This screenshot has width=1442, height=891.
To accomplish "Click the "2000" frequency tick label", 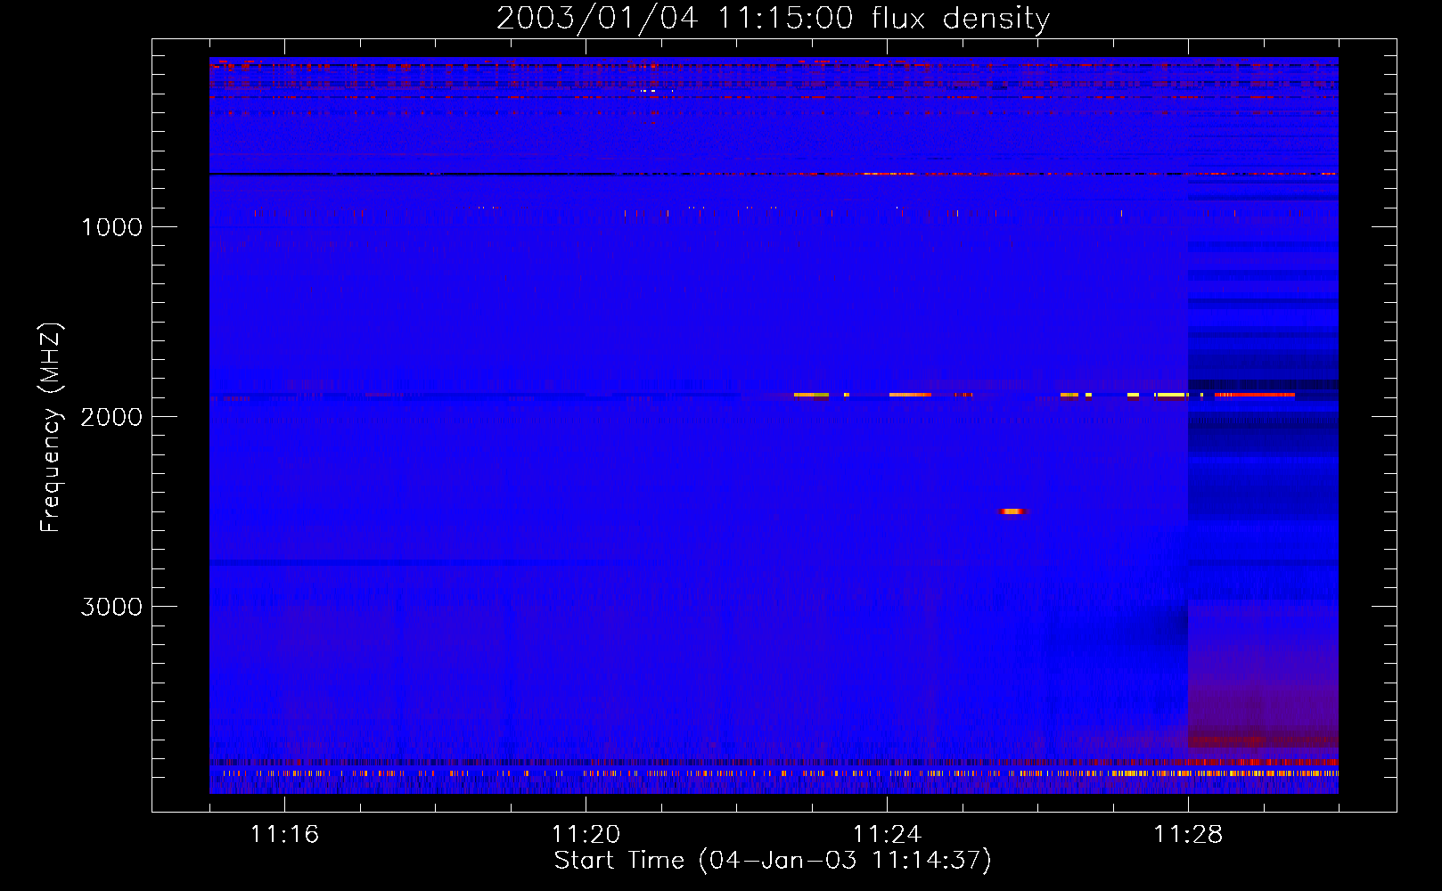I will click(x=111, y=417).
